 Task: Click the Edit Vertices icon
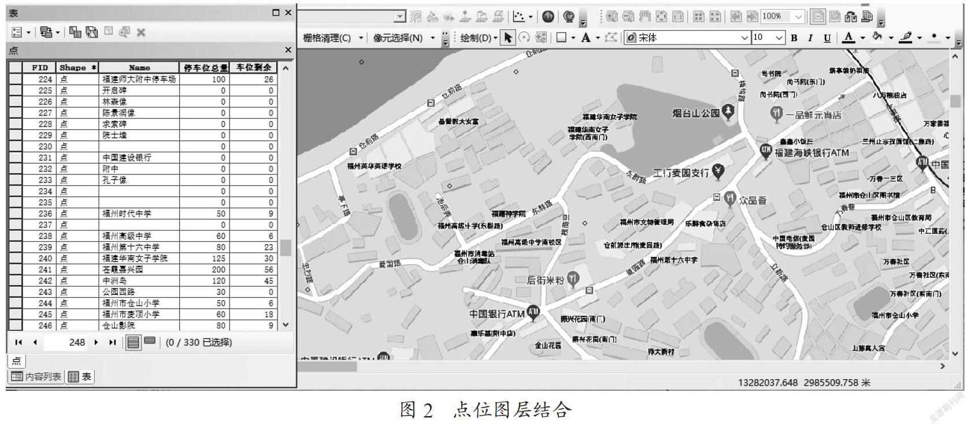click(611, 38)
